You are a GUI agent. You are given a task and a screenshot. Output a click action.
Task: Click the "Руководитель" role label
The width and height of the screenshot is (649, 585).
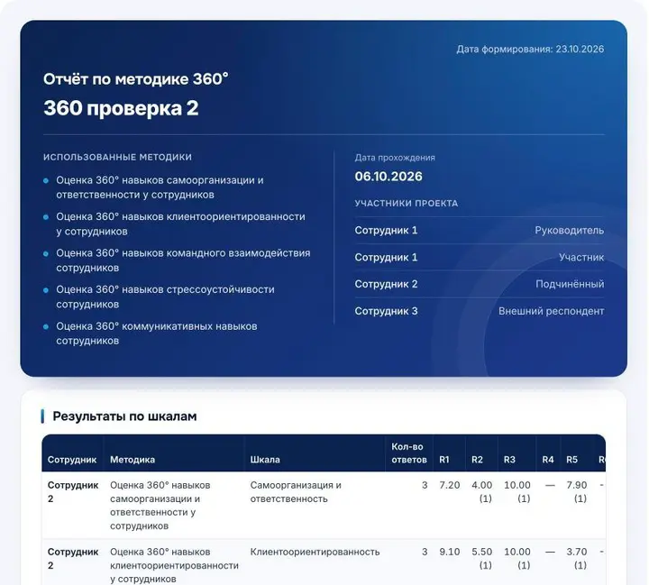[x=569, y=230]
